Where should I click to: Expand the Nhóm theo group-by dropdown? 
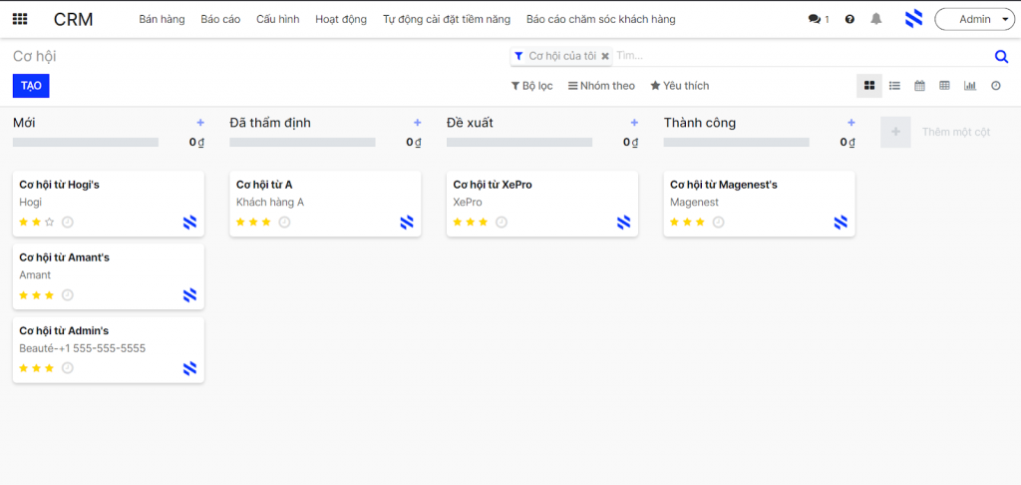(601, 86)
